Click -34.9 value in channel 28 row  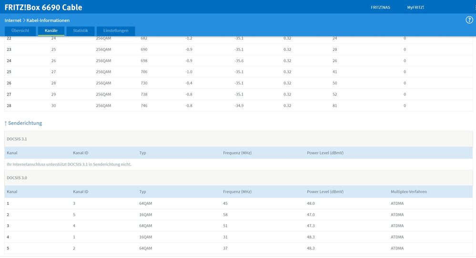coord(239,105)
